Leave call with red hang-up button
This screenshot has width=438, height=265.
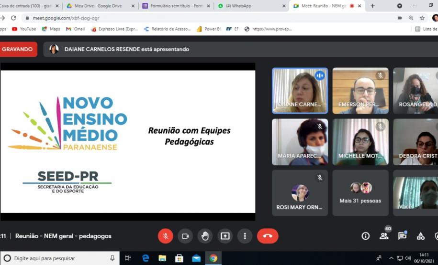pos(268,236)
